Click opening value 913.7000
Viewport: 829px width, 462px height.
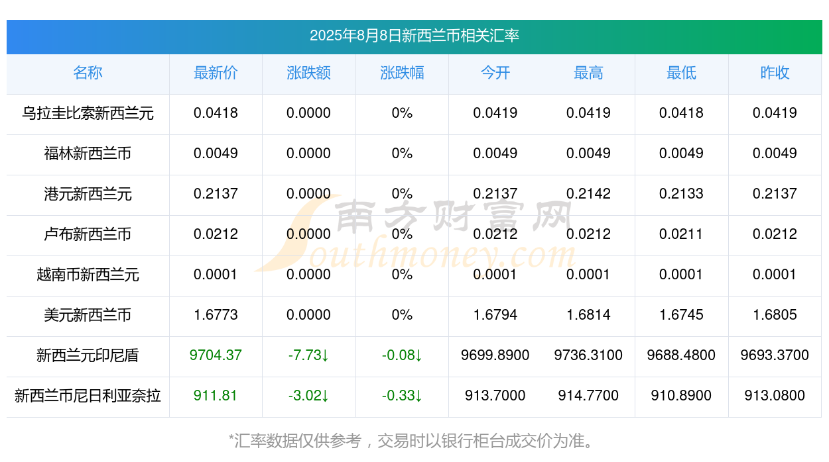495,396
